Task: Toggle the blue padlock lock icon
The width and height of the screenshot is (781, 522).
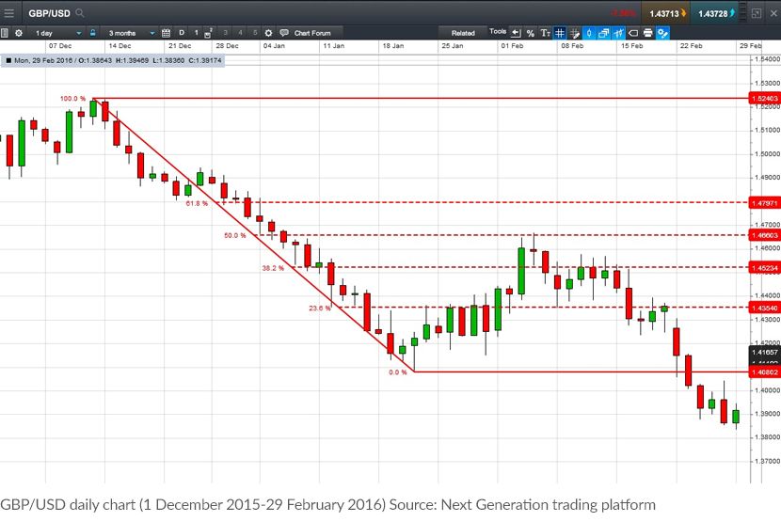Action: pos(92,33)
